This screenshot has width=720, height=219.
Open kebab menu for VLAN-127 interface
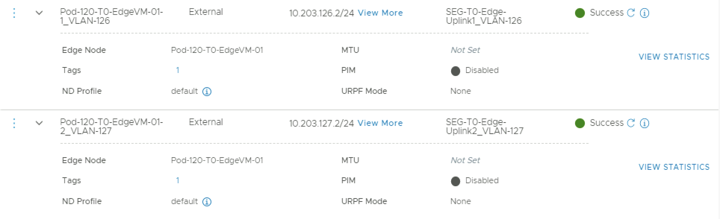coord(14,123)
